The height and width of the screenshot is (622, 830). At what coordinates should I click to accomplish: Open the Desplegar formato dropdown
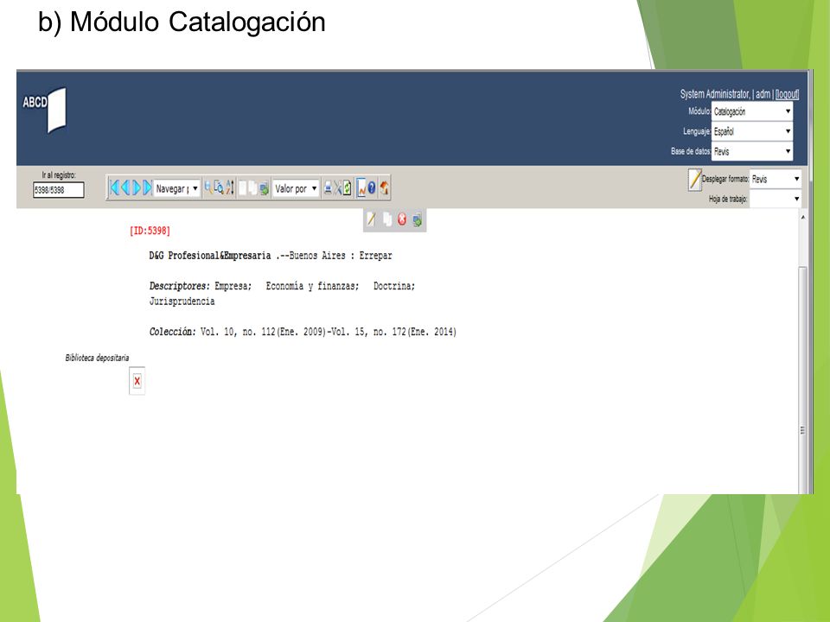(x=776, y=180)
